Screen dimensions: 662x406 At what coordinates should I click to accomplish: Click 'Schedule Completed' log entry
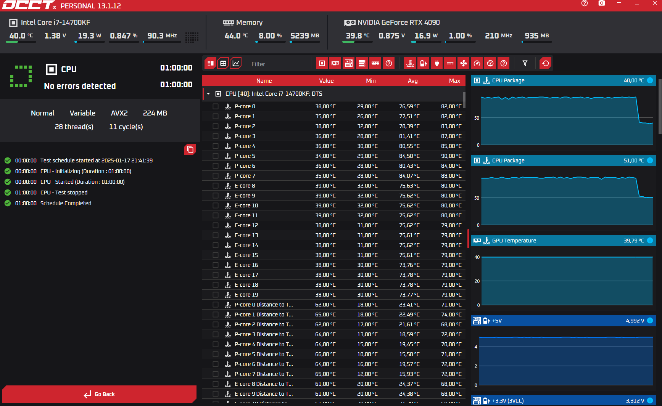click(66, 203)
